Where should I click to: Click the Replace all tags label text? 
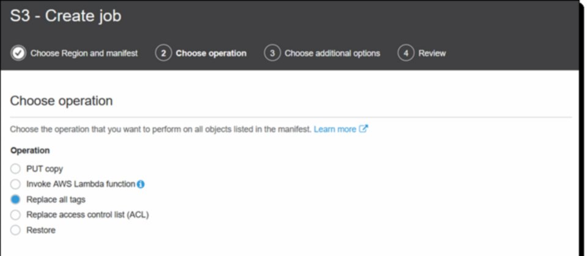(x=56, y=200)
